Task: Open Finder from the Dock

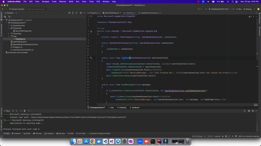Action: [73, 141]
